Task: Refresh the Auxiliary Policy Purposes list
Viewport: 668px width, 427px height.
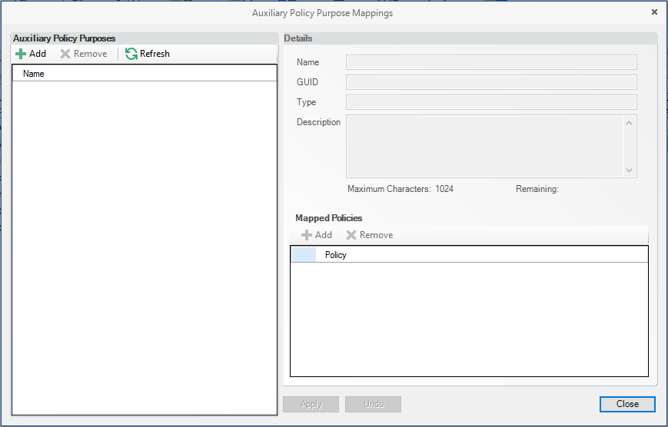Action: point(148,54)
